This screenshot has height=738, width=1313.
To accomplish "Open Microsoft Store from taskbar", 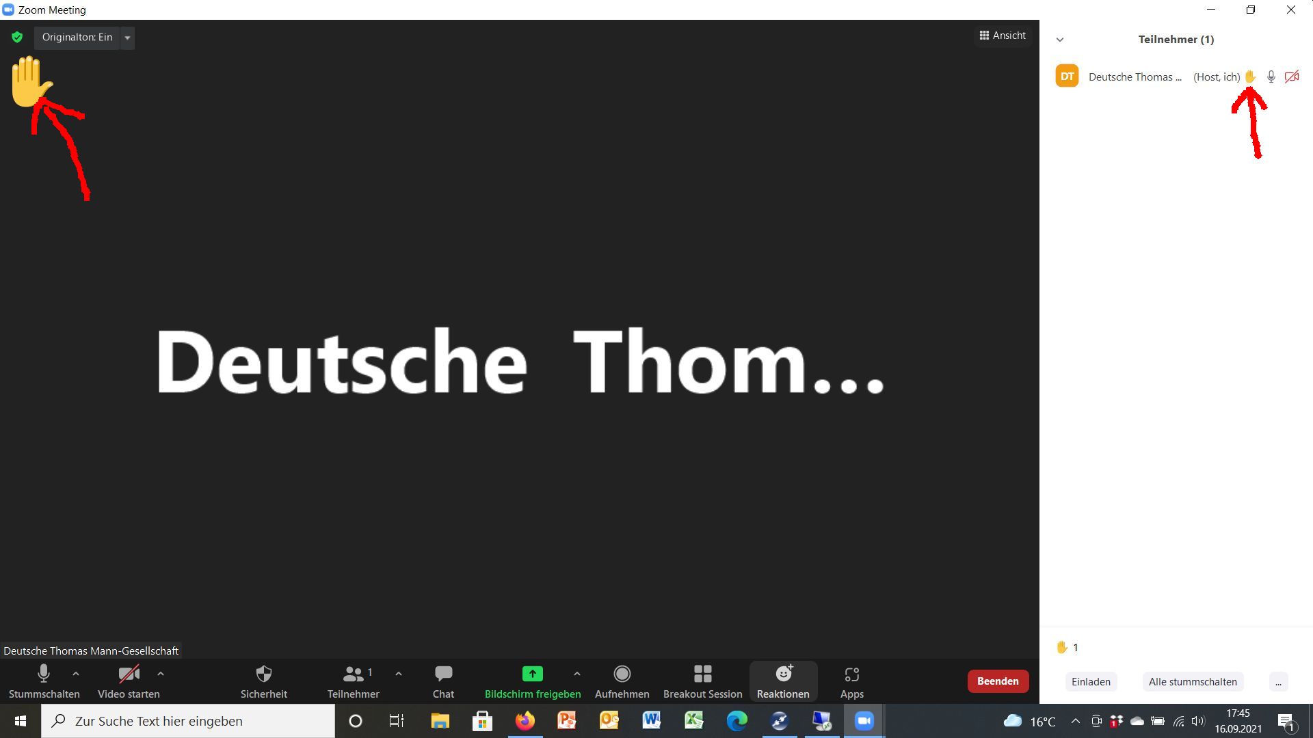I will coord(482,721).
